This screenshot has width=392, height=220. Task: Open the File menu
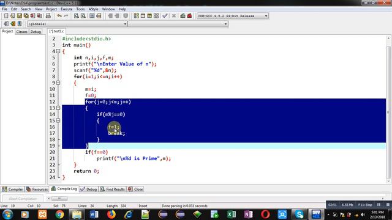click(x=4, y=9)
